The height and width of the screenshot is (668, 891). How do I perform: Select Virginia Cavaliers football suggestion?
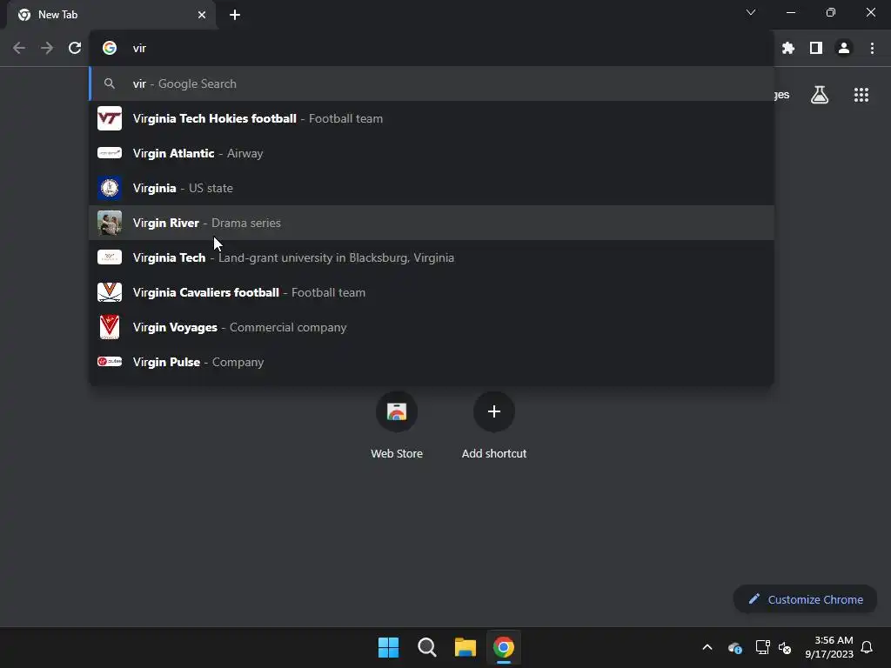pos(432,292)
